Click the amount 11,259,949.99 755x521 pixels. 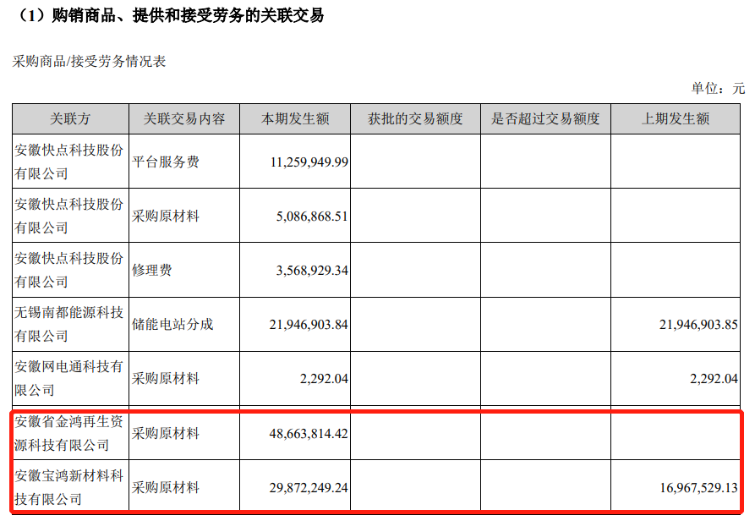coord(309,162)
